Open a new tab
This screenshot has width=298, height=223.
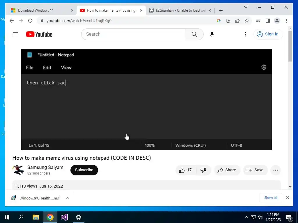pyautogui.click(x=221, y=10)
